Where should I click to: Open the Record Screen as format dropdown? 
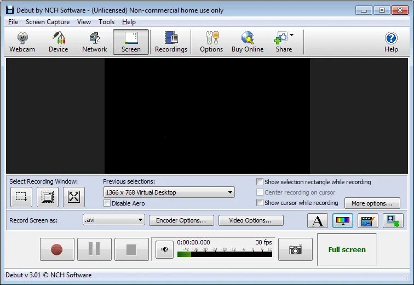tap(114, 220)
